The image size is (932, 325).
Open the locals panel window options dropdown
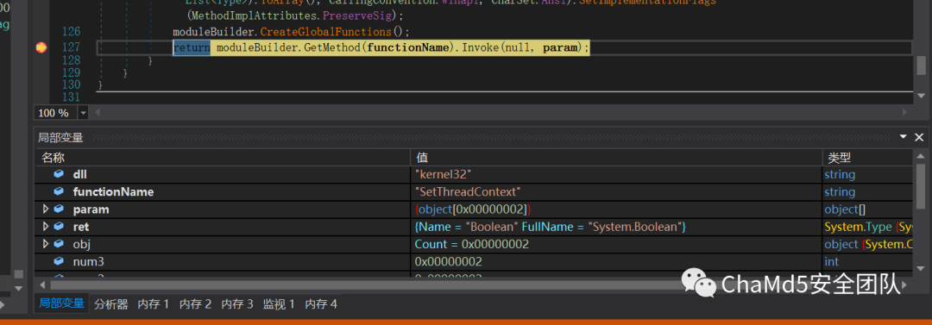(904, 137)
